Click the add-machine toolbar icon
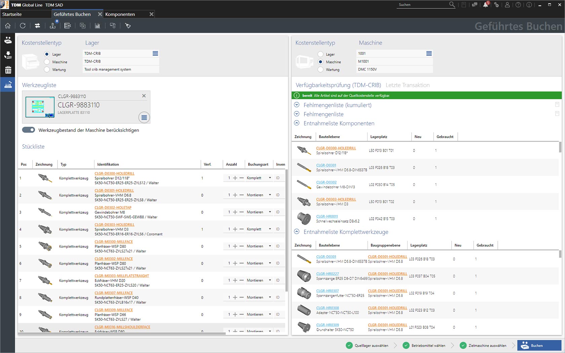Screen dimensions: 565x353 click(113, 26)
